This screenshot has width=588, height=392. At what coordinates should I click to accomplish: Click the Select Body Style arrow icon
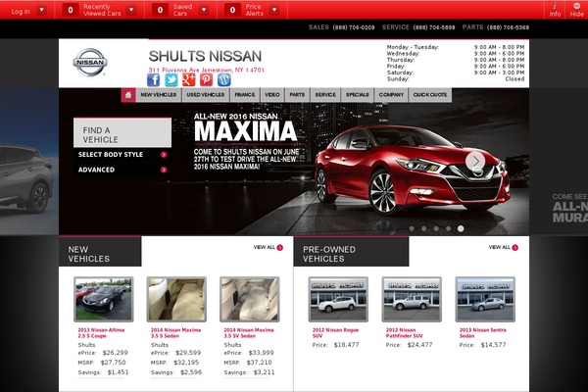[x=164, y=155]
